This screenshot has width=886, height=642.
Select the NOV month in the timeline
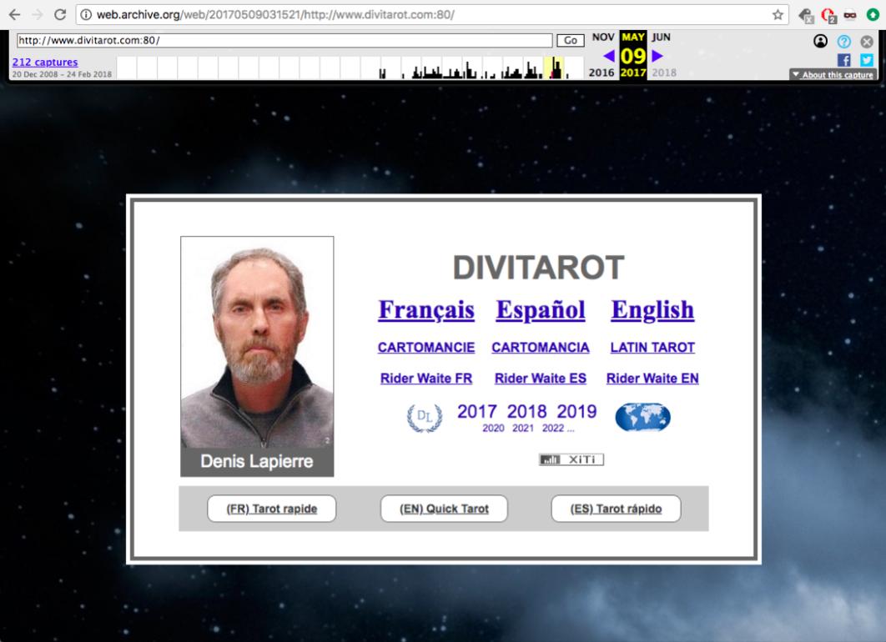(603, 38)
